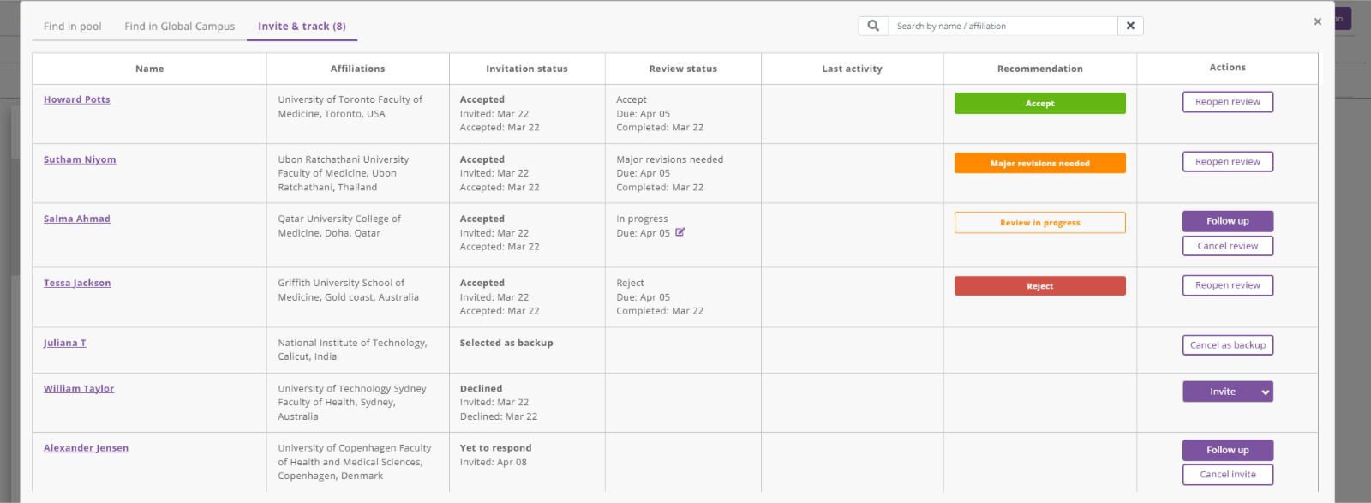Close the reviewer dialog

click(1318, 21)
